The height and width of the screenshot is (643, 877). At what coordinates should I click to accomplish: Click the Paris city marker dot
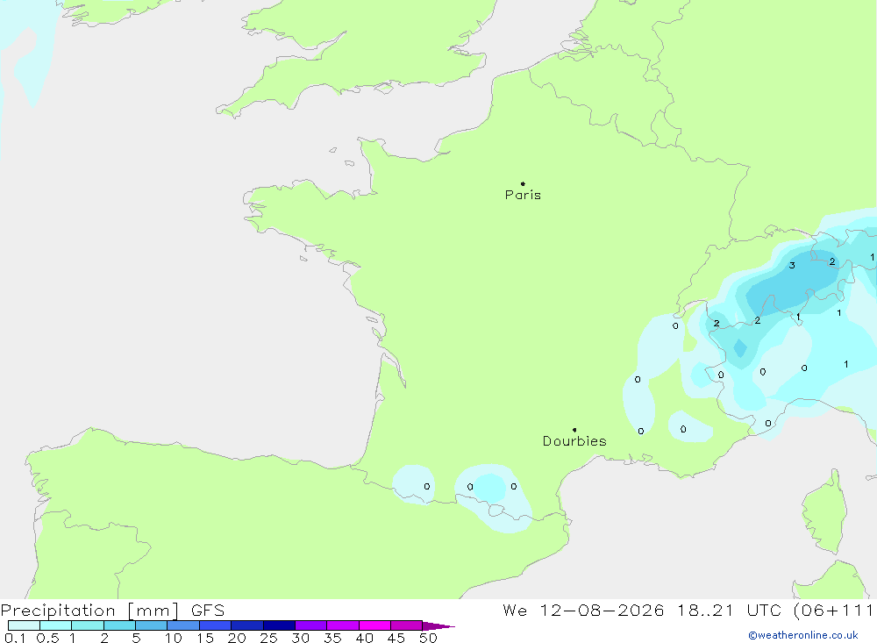pos(523,183)
